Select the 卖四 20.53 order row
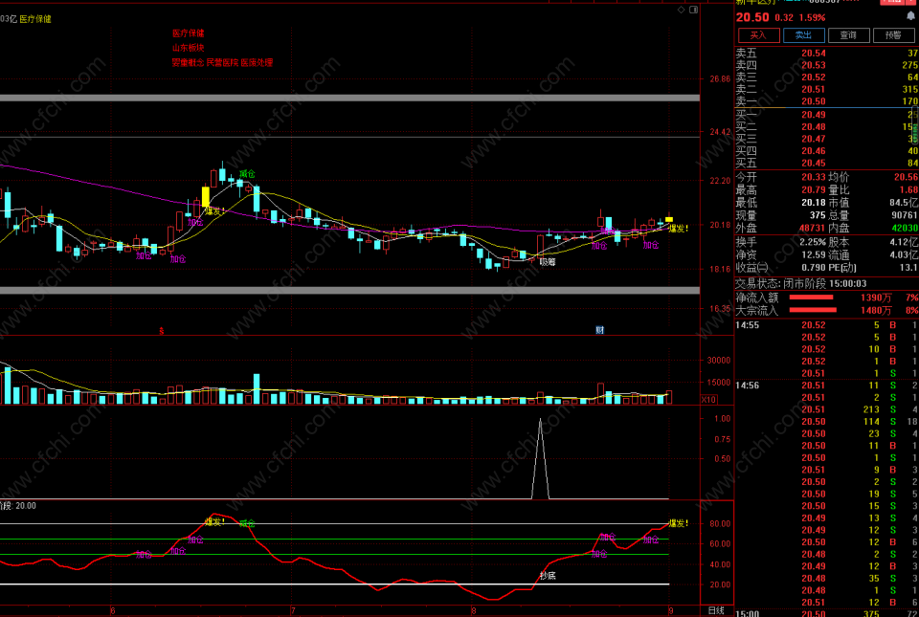The width and height of the screenshot is (919, 617). click(x=826, y=65)
